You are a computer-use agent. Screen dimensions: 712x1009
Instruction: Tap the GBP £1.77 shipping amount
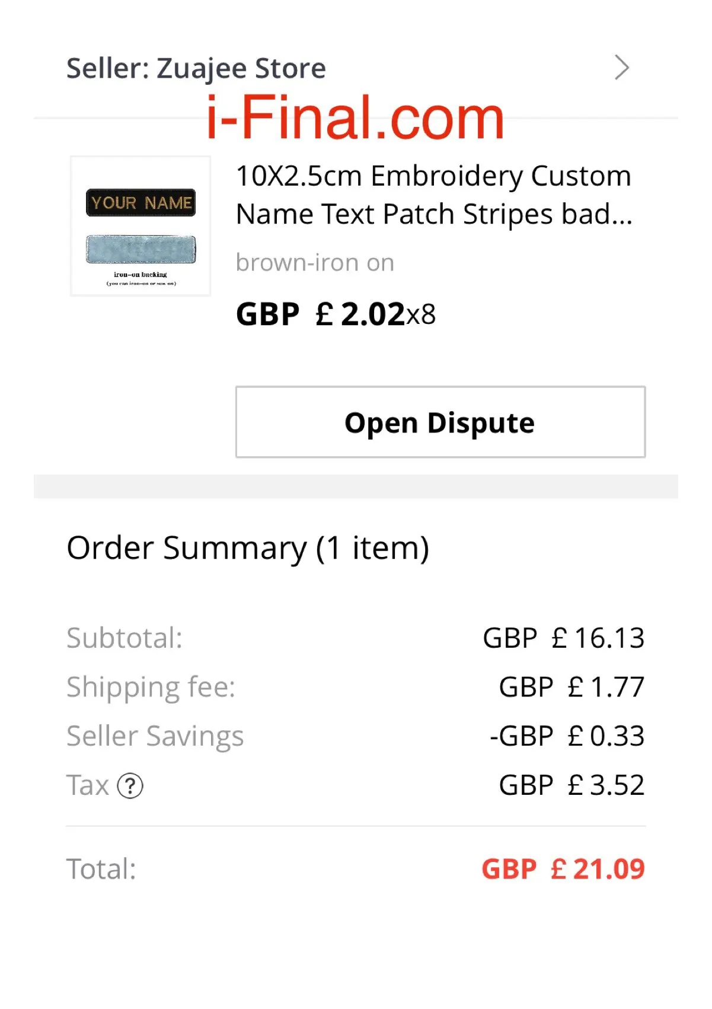(572, 687)
